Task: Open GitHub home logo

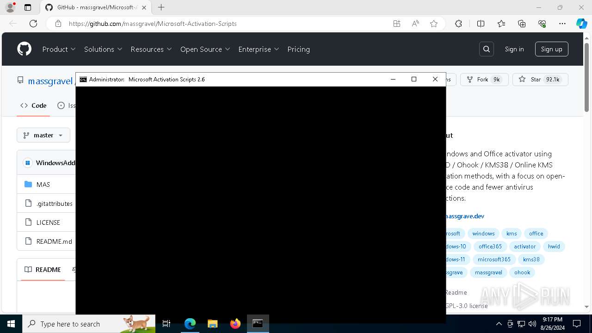Action: [24, 49]
